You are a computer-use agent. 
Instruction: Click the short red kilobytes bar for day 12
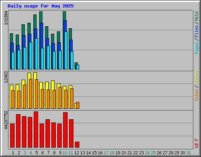[x=77, y=144]
